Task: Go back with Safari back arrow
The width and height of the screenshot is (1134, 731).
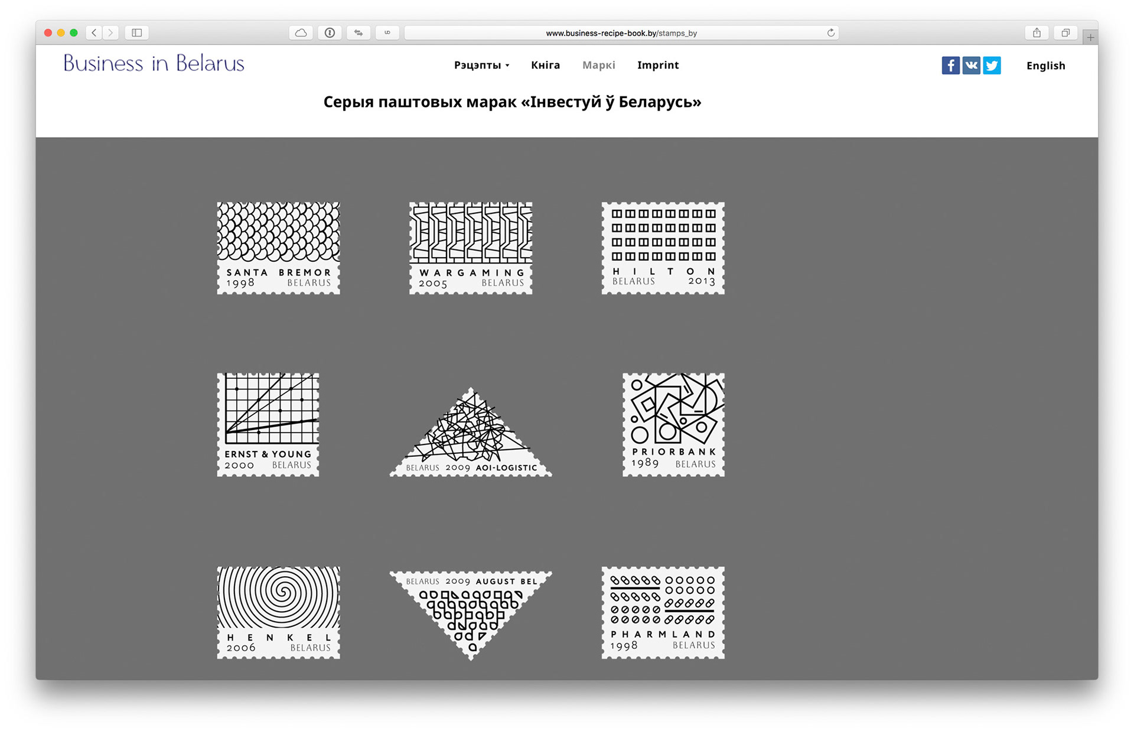Action: click(94, 33)
